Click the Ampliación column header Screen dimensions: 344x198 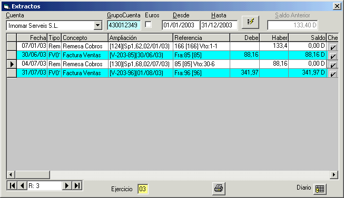141,38
